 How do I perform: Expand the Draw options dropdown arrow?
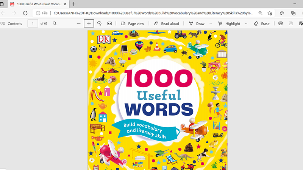[211, 23]
